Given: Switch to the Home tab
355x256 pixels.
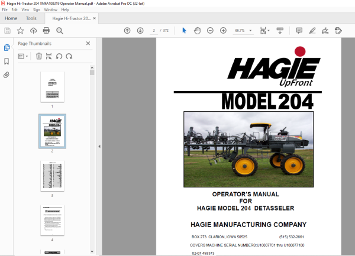Looking at the screenshot, I should pyautogui.click(x=11, y=18).
